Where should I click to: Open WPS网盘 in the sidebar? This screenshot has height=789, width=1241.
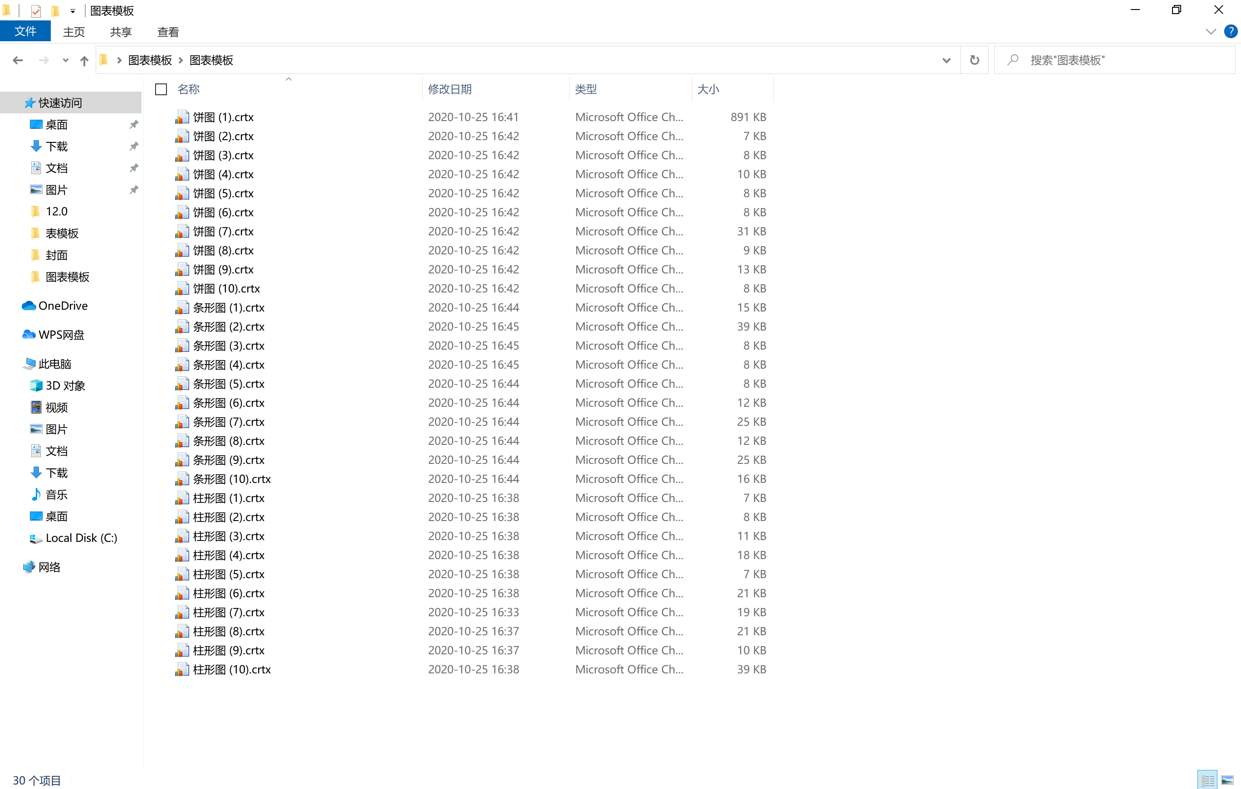click(61, 335)
